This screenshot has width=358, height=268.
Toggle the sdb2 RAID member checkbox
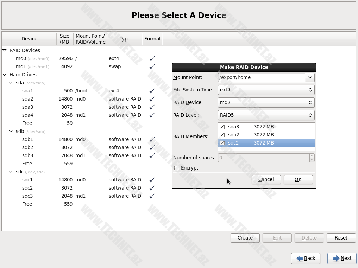[222, 135]
